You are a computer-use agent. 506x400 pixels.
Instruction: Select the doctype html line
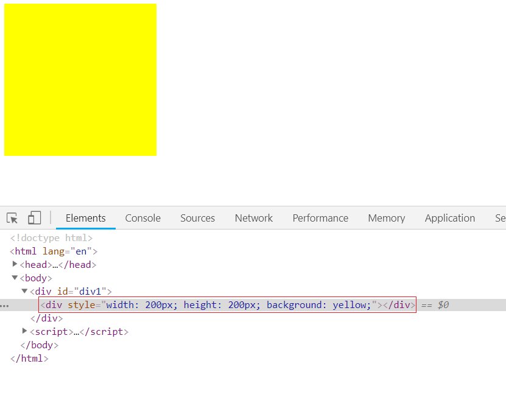(x=51, y=238)
